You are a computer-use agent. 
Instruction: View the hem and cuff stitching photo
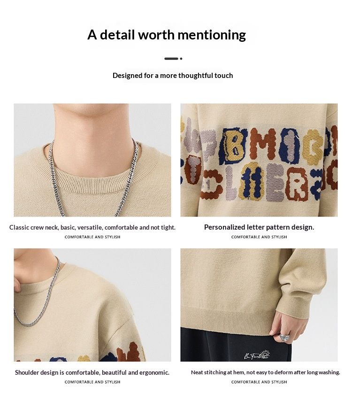[x=259, y=305]
